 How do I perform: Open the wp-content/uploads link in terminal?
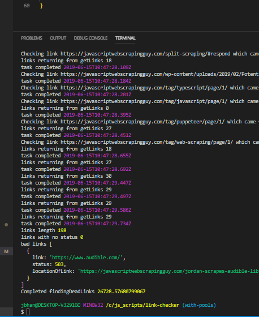[159, 74]
